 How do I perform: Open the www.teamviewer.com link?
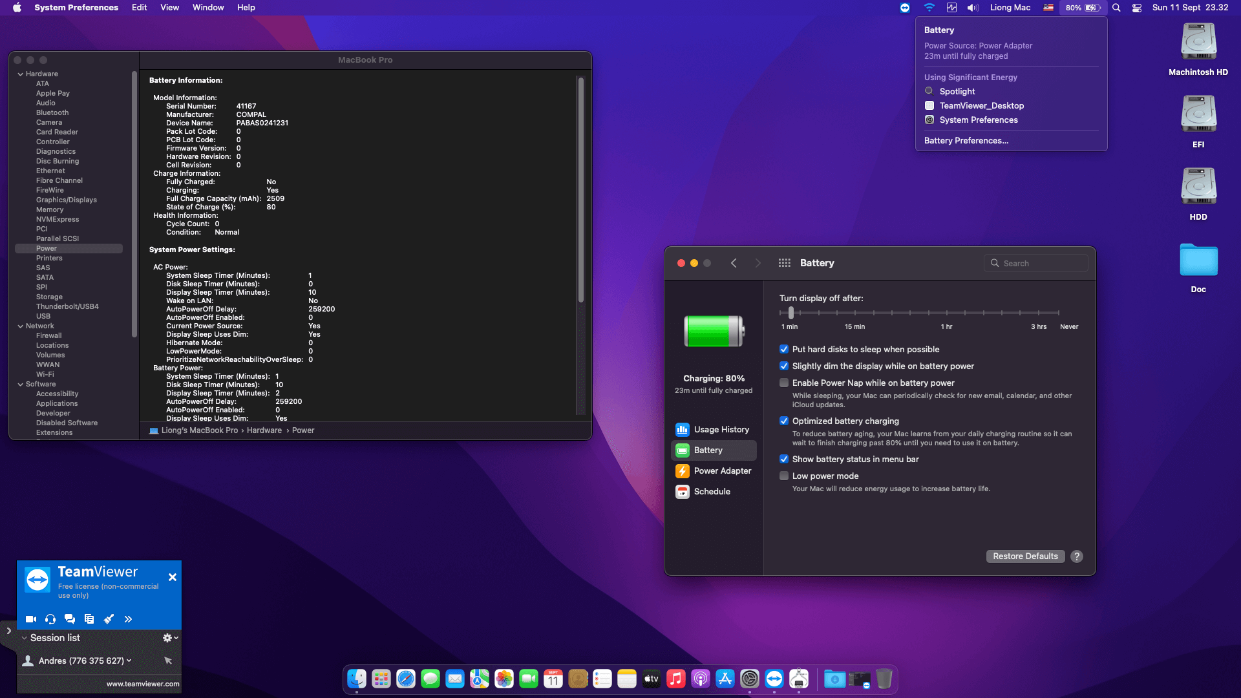(143, 684)
